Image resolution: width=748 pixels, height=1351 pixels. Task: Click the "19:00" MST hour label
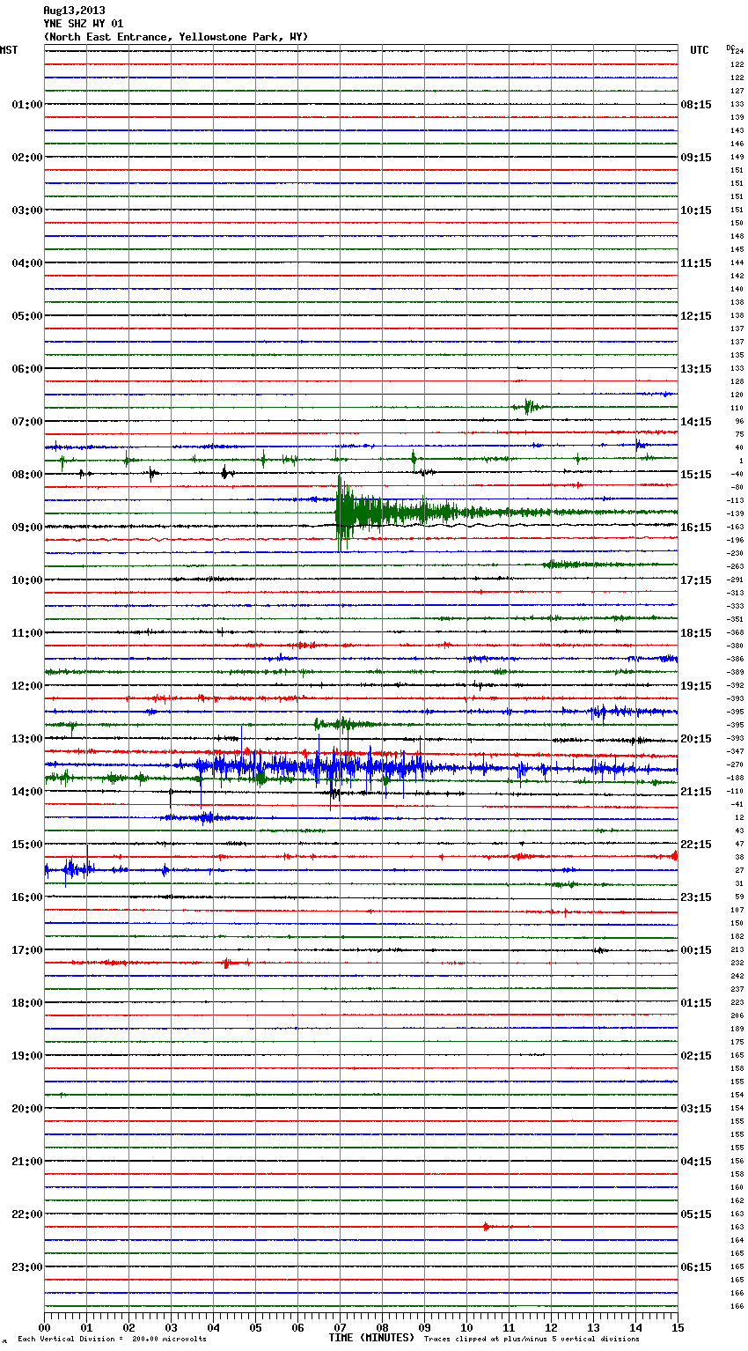(27, 1056)
